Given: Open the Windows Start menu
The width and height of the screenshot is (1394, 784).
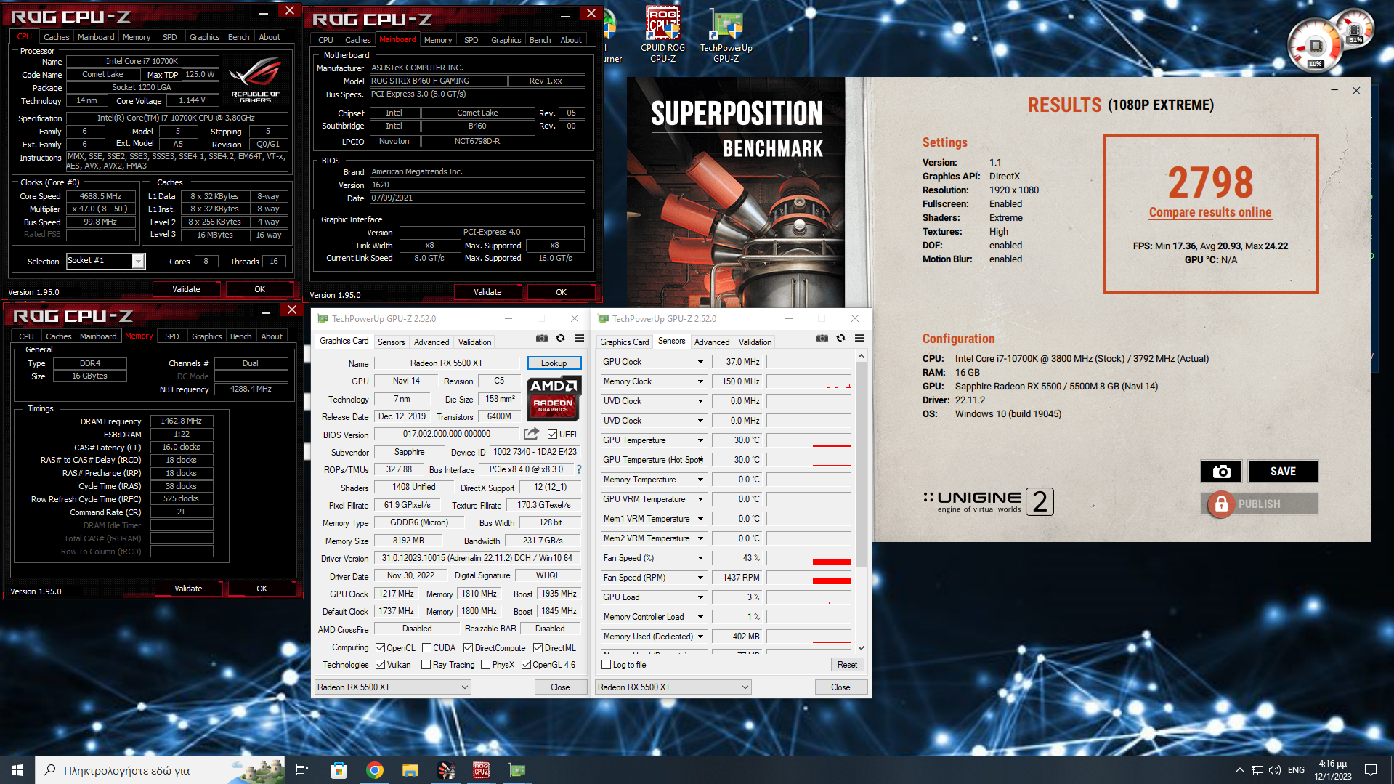Looking at the screenshot, I should tap(17, 770).
